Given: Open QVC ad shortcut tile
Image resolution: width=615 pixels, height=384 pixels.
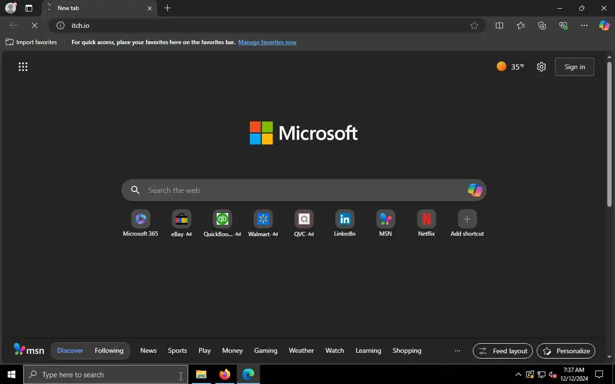Looking at the screenshot, I should click(x=304, y=223).
